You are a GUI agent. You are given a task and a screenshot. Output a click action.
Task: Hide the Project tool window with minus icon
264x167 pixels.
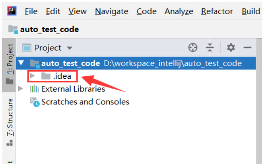pyautogui.click(x=247, y=48)
